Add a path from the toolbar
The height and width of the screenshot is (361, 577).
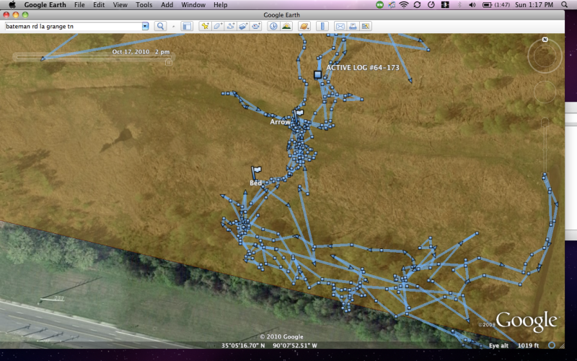click(231, 26)
